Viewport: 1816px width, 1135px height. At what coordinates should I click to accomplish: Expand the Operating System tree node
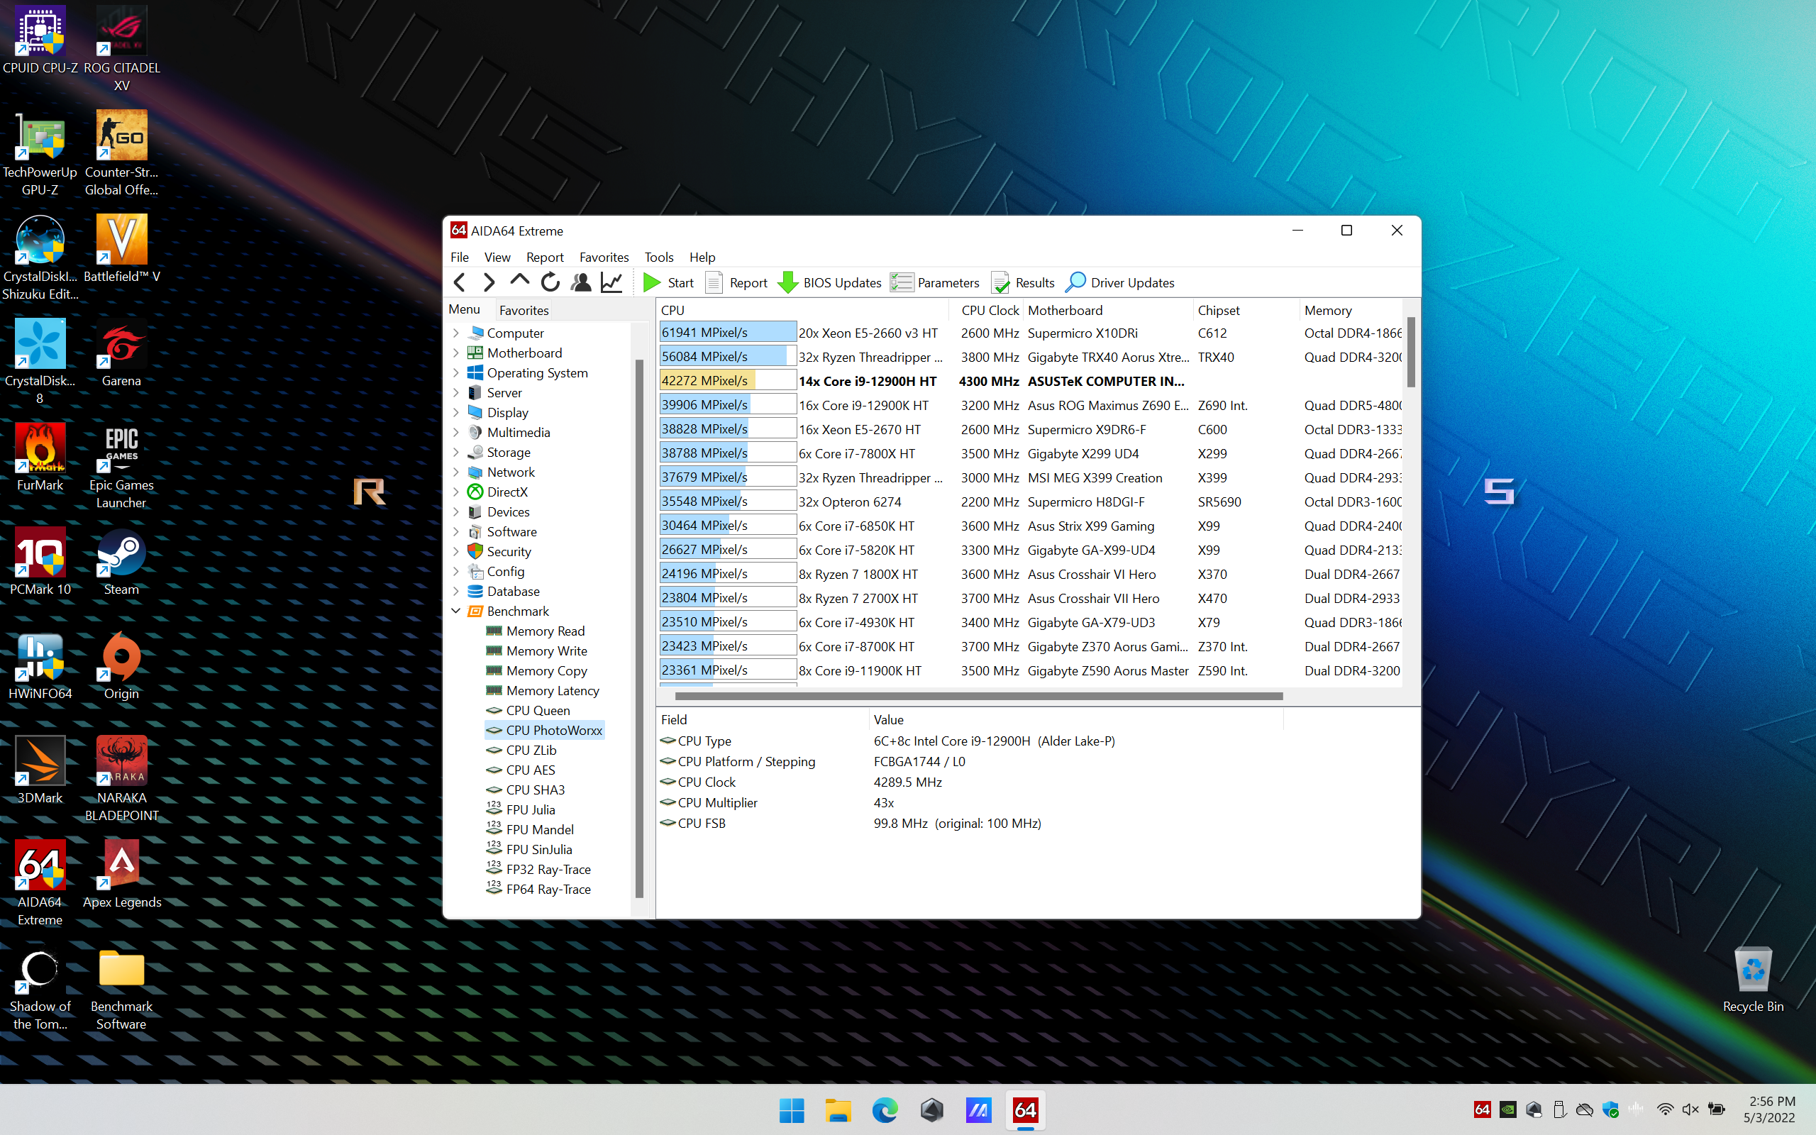pos(455,372)
